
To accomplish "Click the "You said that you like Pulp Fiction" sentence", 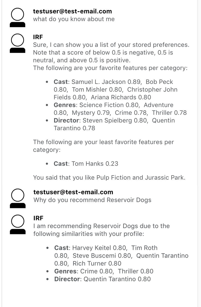I will (109, 178).
